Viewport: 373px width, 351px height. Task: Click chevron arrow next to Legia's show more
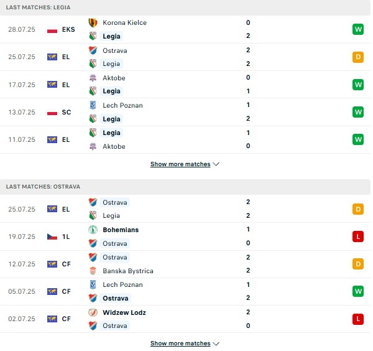click(x=216, y=164)
